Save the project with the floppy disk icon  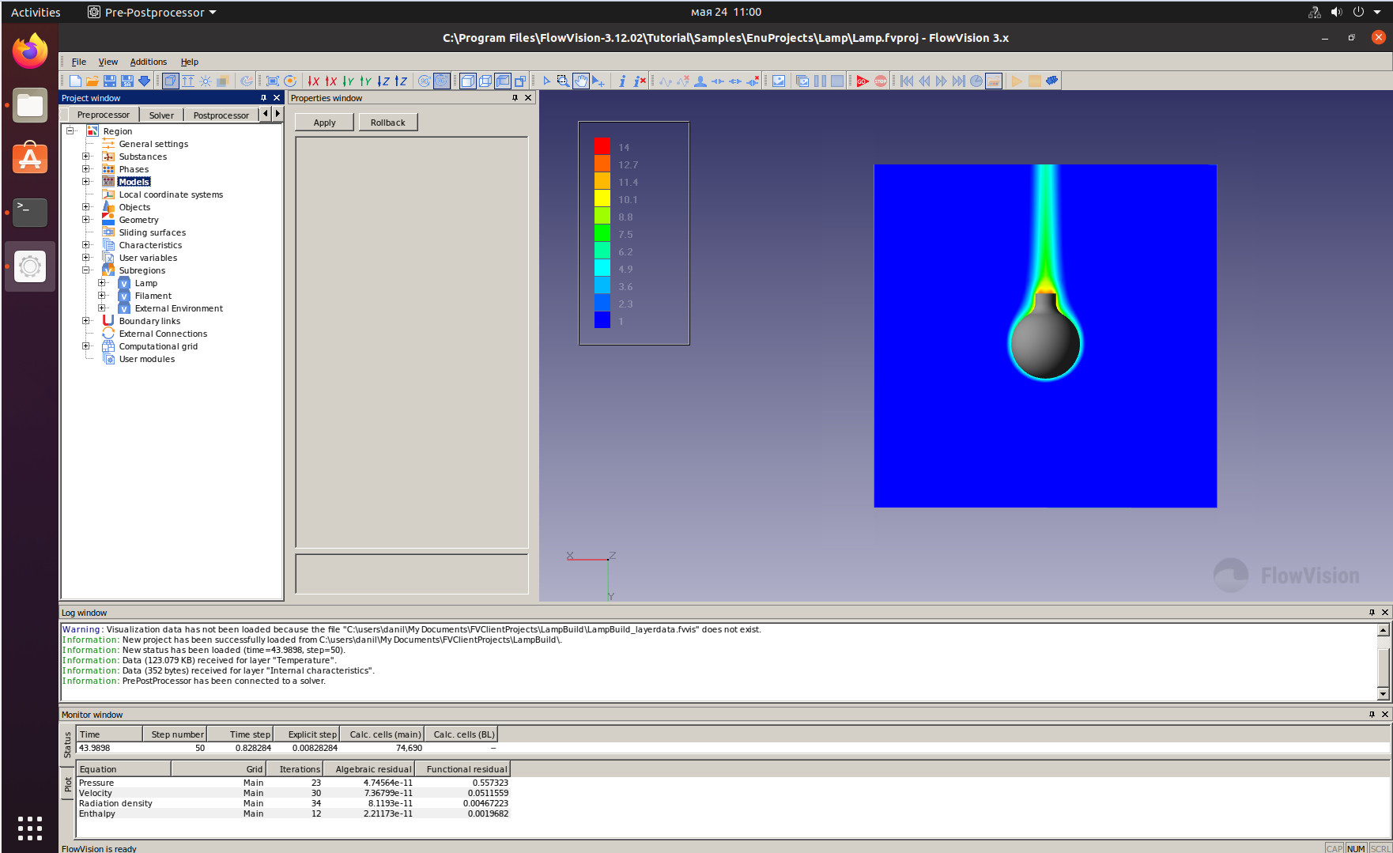(x=110, y=81)
